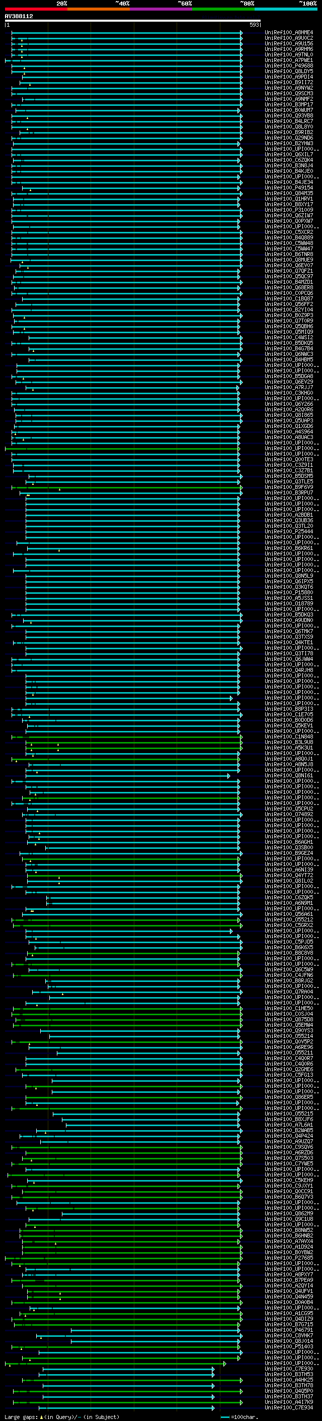The height and width of the screenshot is (1421, 322).
Task: Select label UniRef100_B0WUM7
Action: click(x=289, y=110)
